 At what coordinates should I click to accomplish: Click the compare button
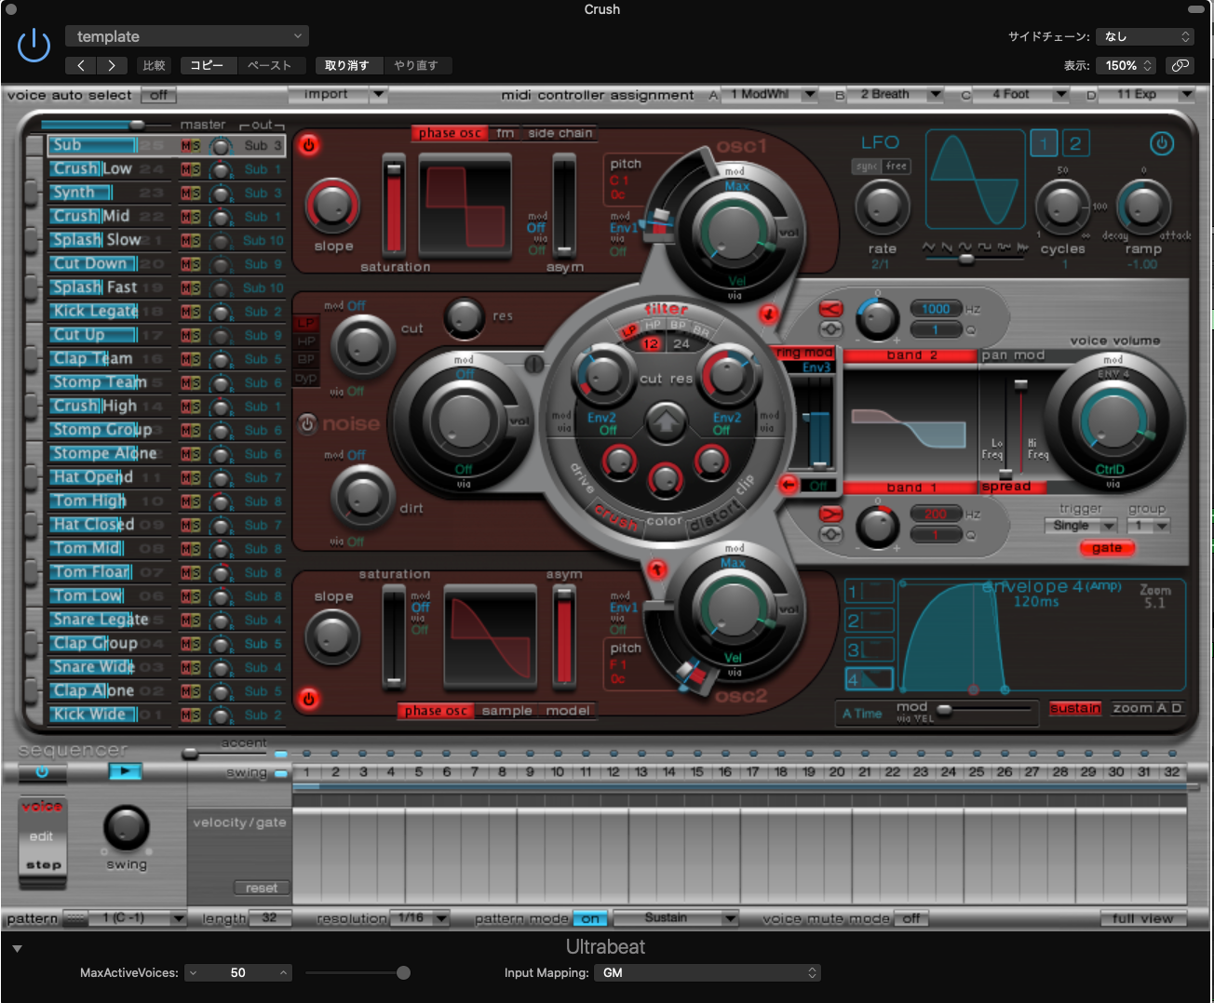click(154, 65)
